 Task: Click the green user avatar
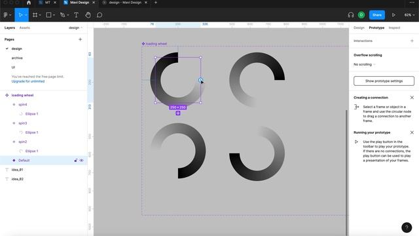361,15
